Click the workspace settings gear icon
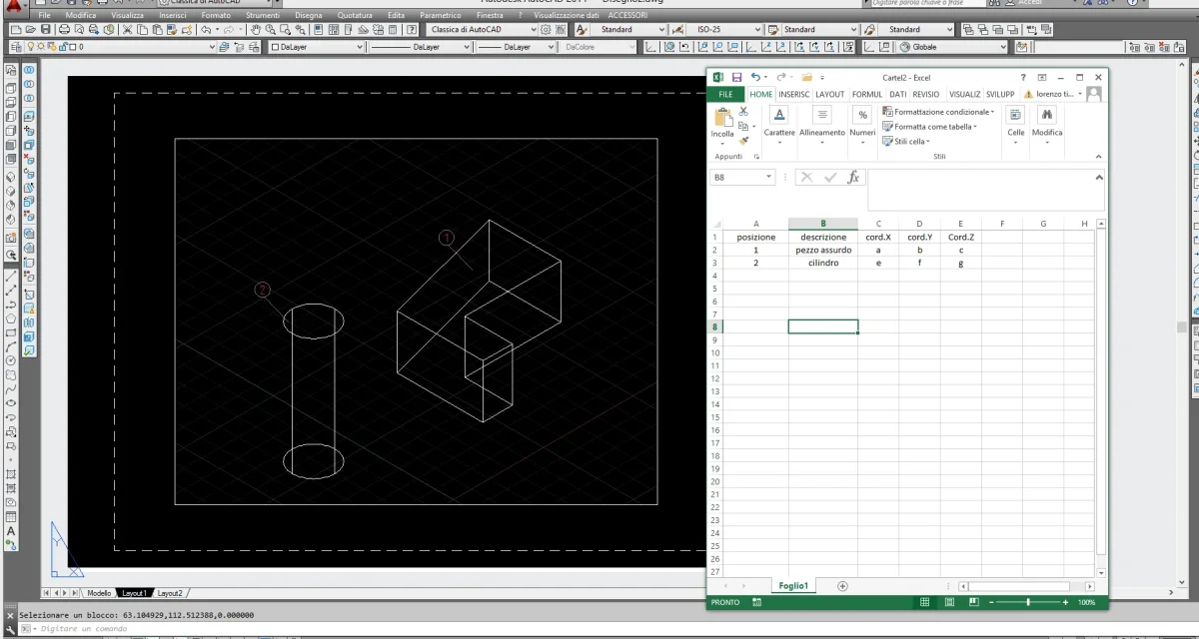 coord(546,29)
